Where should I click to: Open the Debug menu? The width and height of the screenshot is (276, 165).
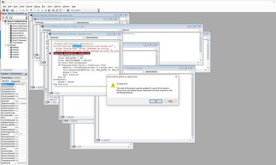pos(37,6)
